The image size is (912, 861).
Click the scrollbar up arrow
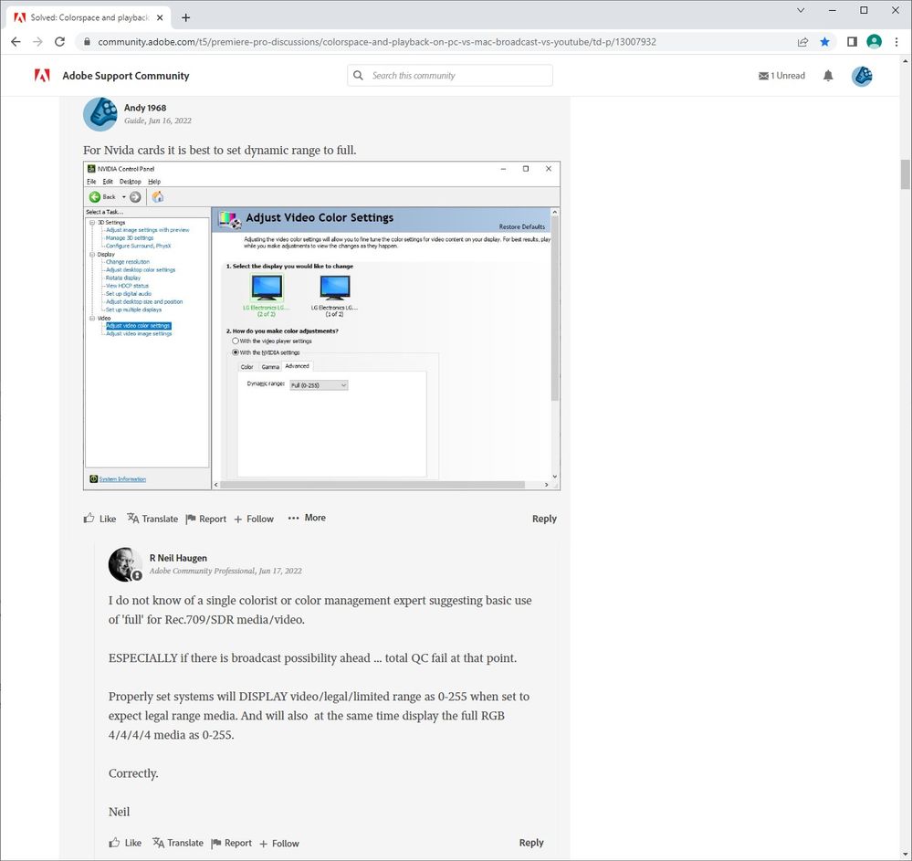click(906, 60)
